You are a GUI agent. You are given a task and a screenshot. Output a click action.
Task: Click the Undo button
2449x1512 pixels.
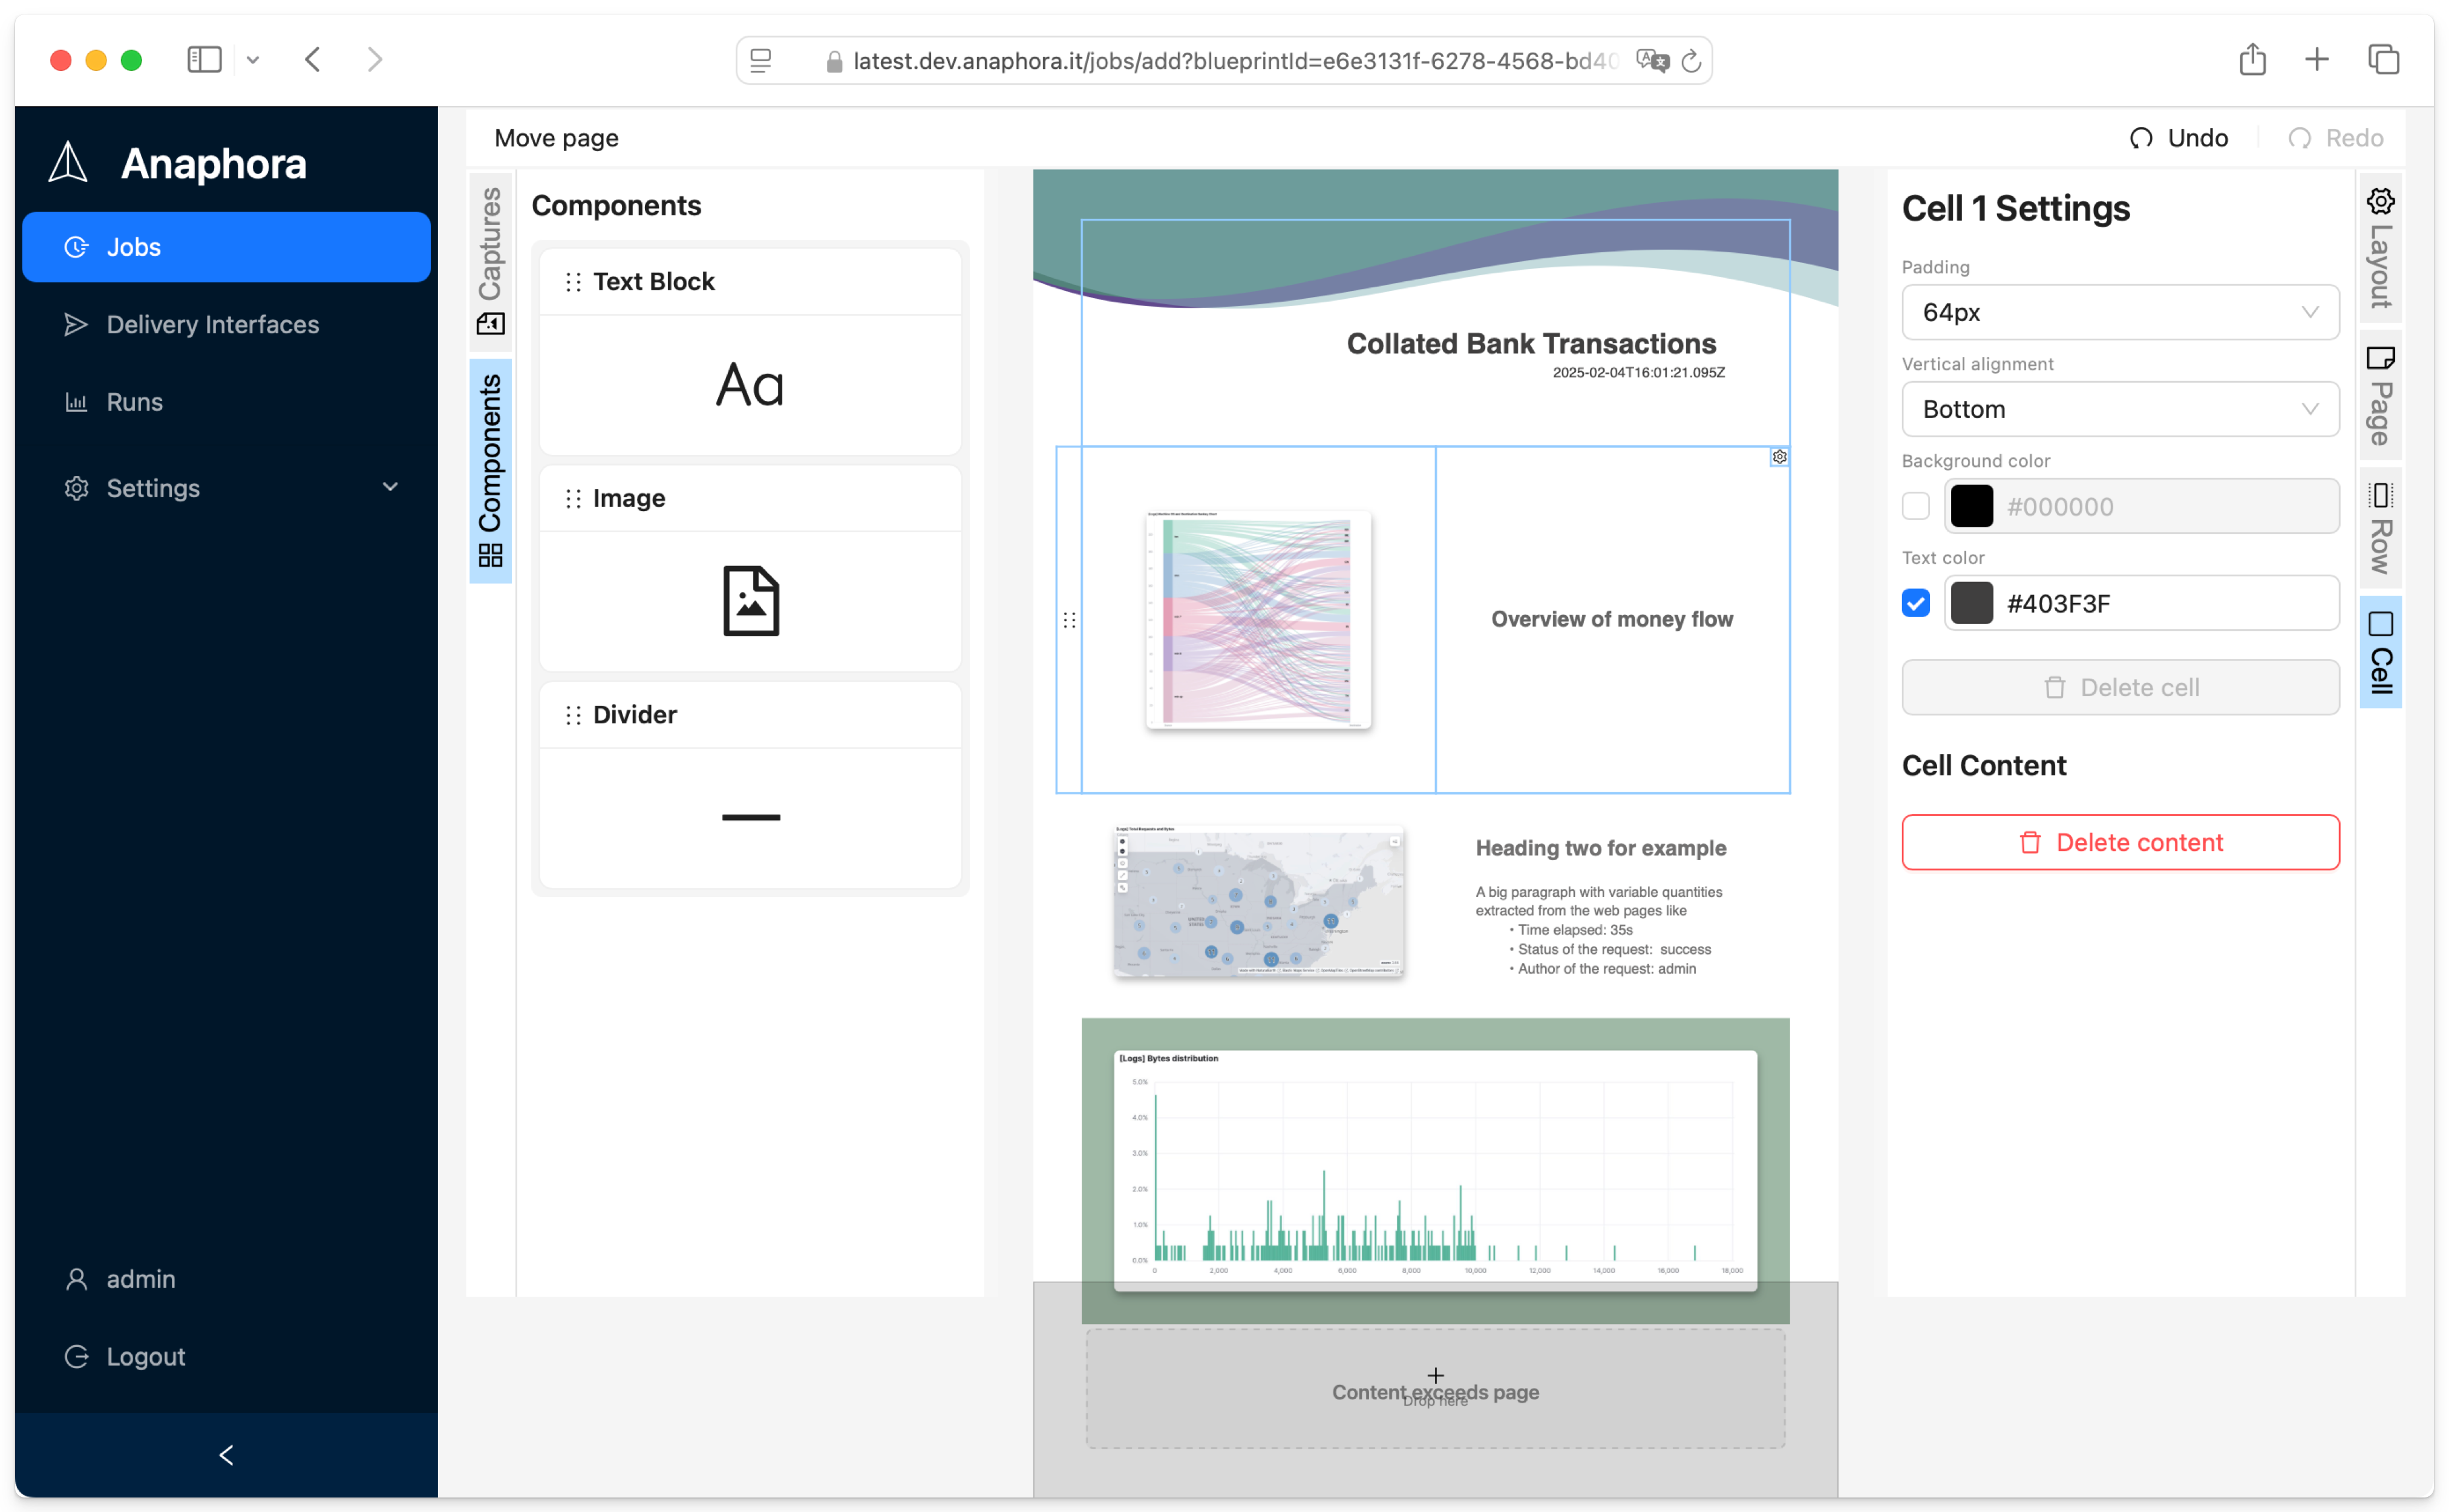click(x=2180, y=137)
